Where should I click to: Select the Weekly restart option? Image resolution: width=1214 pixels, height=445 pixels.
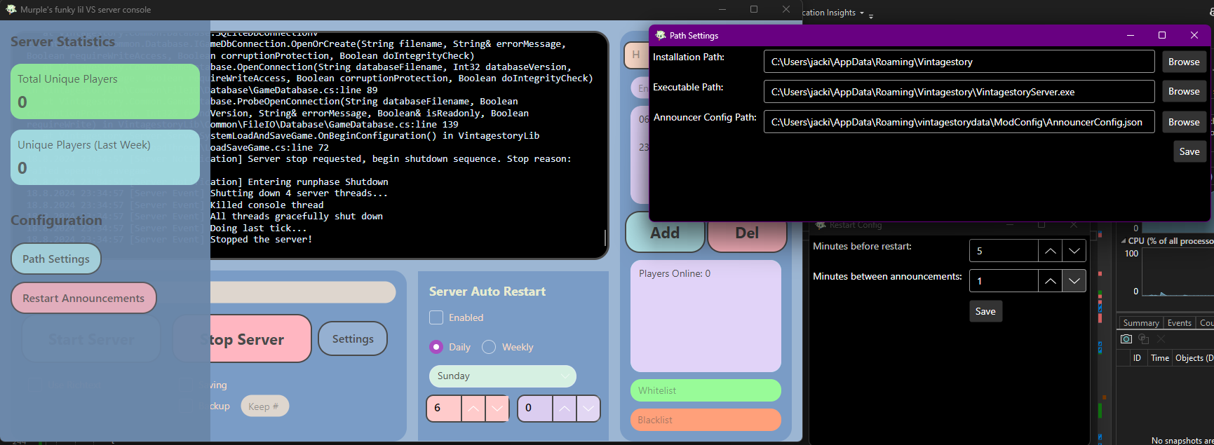coord(489,347)
